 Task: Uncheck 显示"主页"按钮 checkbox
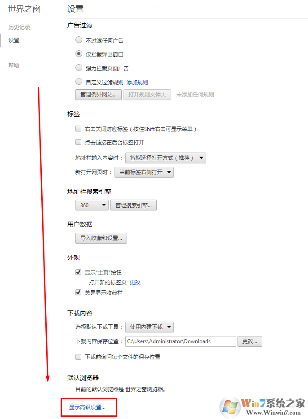tap(78, 272)
